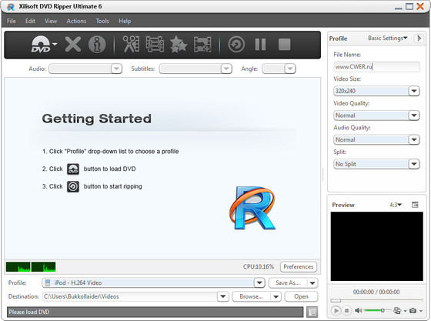
Task: Click the pause toolbar icon
Action: coord(260,44)
